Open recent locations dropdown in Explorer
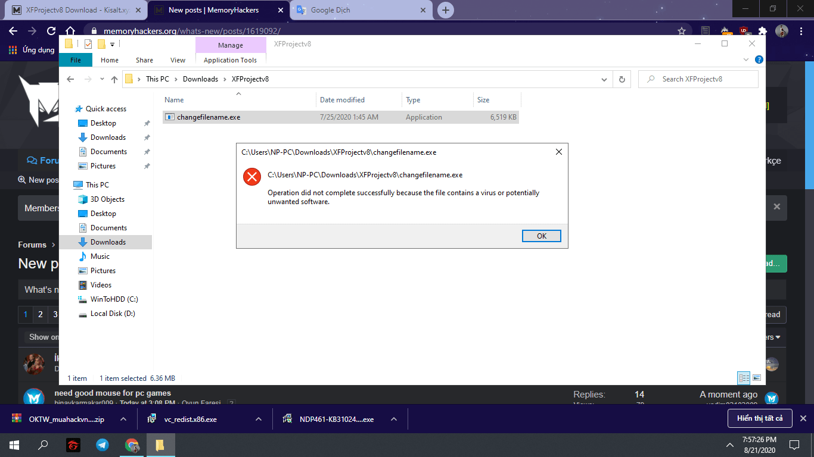Screen dimensions: 814x457 click(x=101, y=79)
